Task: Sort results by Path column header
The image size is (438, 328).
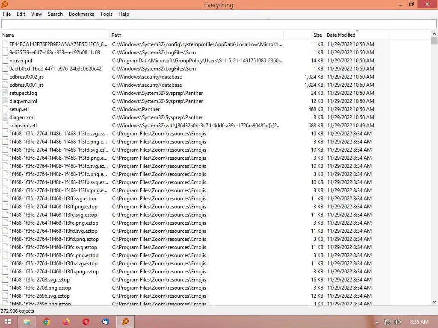Action: 196,35
